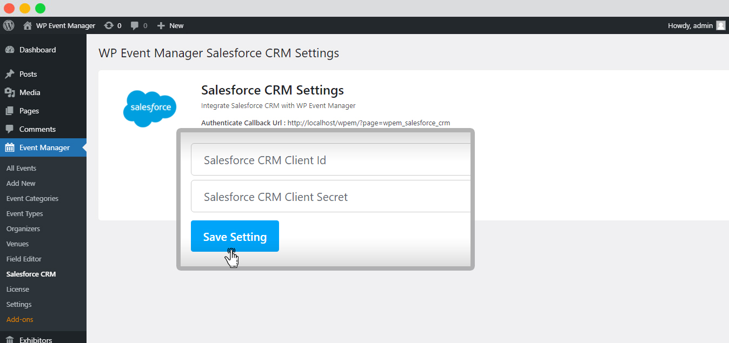Collapse the Event Manager menu

click(x=43, y=147)
